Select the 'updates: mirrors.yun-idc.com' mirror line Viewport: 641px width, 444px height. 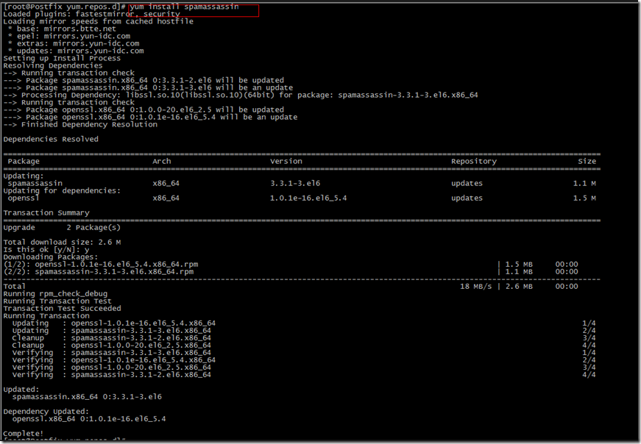coord(76,51)
